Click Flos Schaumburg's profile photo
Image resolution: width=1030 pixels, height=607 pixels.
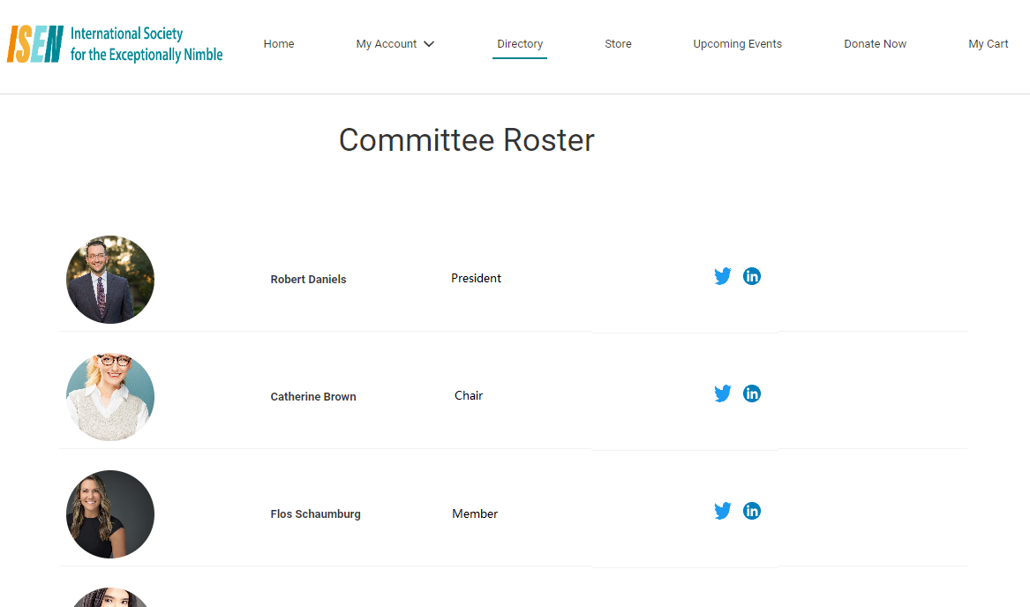(x=110, y=514)
